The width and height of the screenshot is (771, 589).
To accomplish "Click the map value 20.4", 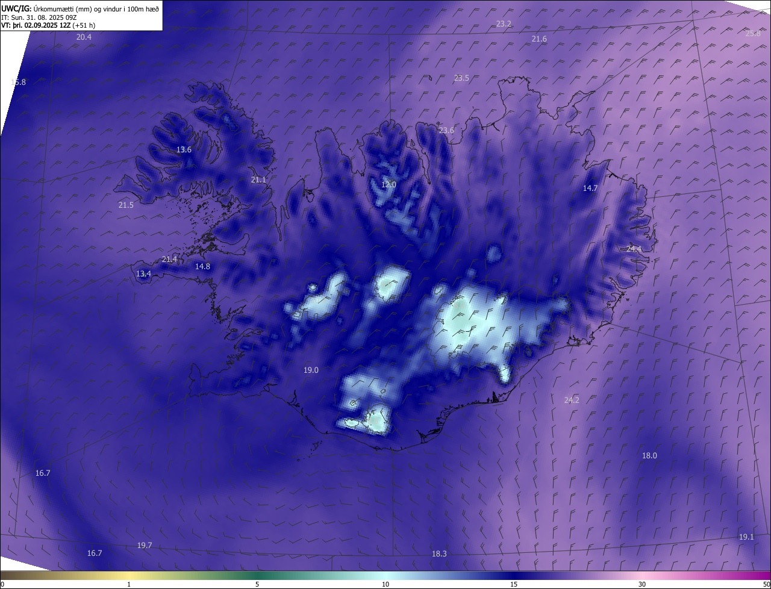I will (84, 37).
